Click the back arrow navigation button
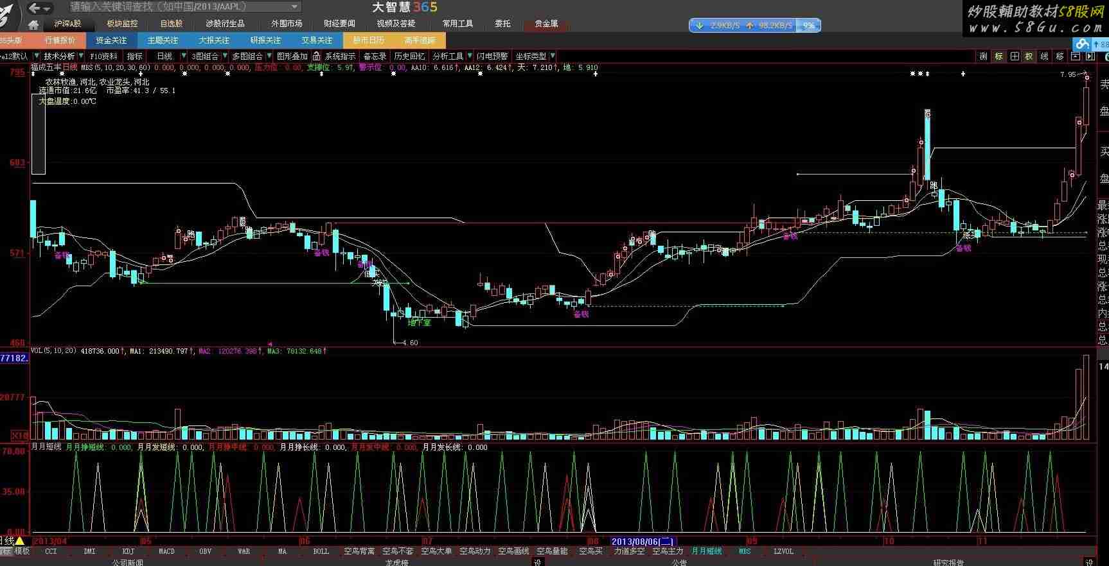1109x566 pixels. [35, 8]
